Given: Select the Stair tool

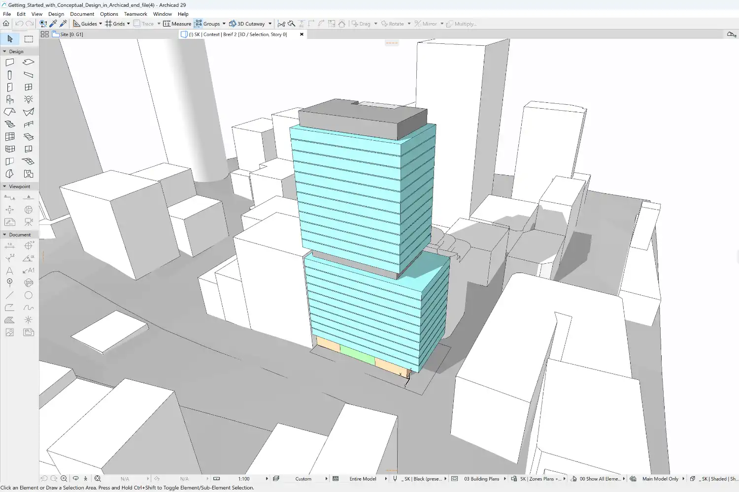Looking at the screenshot, I should (x=10, y=124).
